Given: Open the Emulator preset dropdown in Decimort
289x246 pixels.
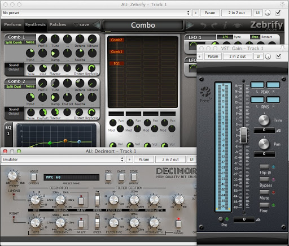Looking at the screenshot, I should (x=63, y=159).
